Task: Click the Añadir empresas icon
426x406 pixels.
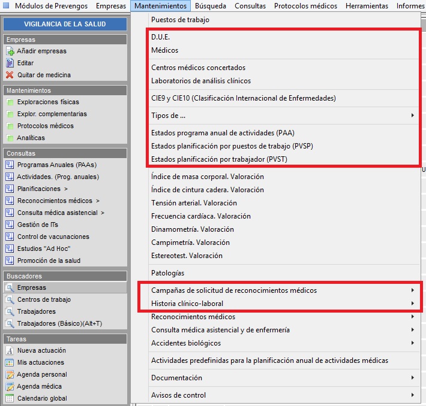Action: point(10,51)
